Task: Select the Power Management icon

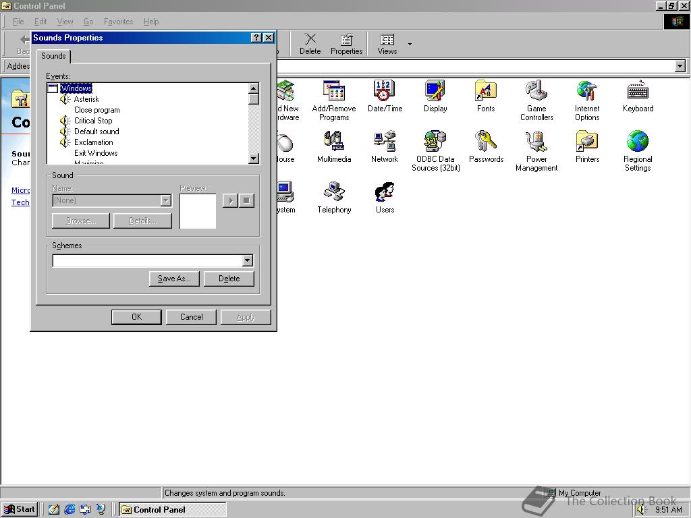Action: pos(536,144)
